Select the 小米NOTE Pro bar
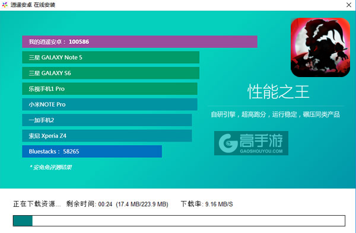Viewport: 356px width, 233px height. (110, 104)
